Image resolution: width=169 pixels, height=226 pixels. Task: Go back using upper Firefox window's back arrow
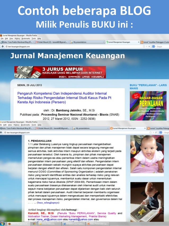click(x=3, y=46)
